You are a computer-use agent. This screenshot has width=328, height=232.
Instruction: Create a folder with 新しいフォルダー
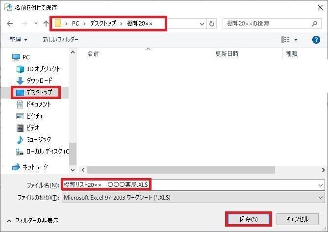[60, 39]
